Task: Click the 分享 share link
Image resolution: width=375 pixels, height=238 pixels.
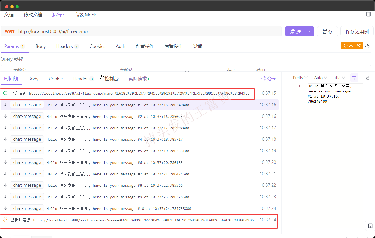Action: [x=272, y=79]
